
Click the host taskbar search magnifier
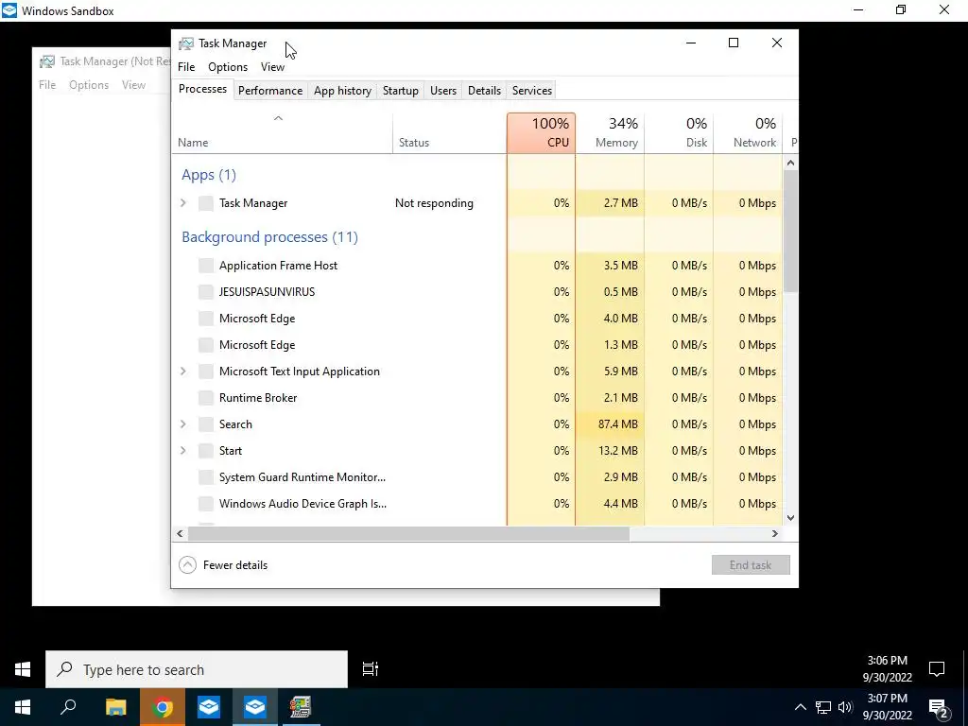(x=68, y=707)
